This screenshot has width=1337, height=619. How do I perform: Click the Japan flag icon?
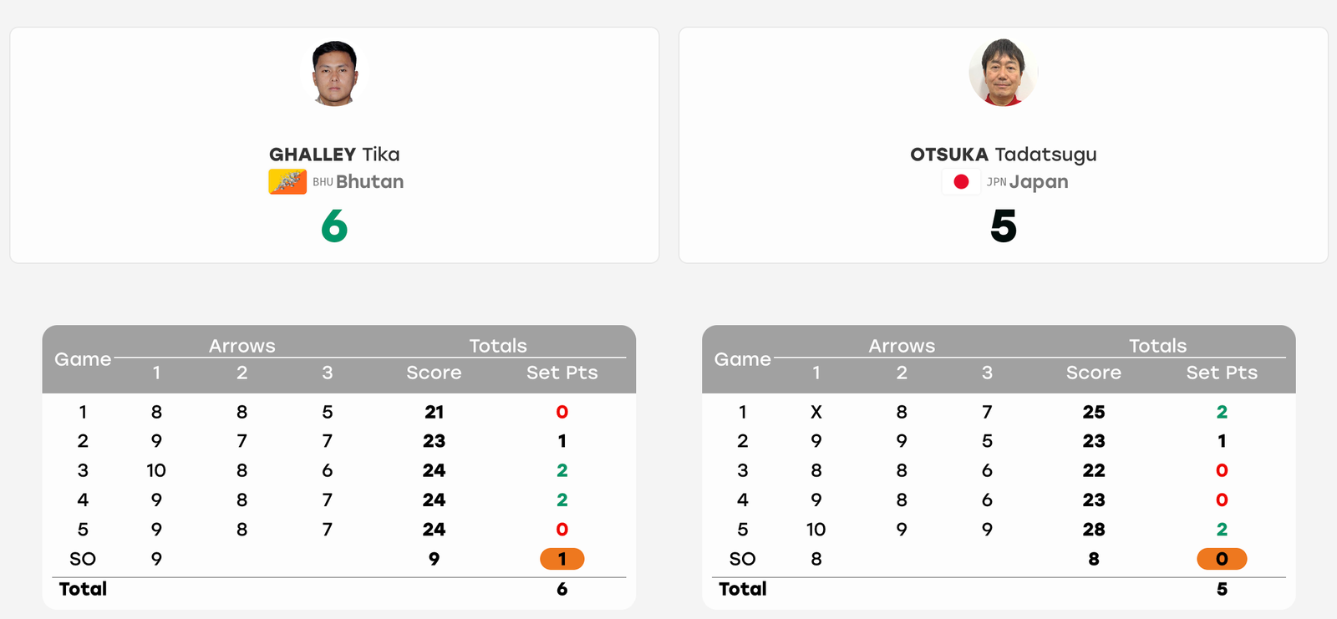pos(961,181)
